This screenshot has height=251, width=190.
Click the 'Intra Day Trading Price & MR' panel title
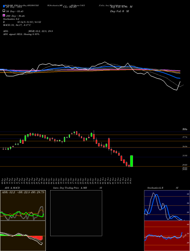[x=70, y=188]
